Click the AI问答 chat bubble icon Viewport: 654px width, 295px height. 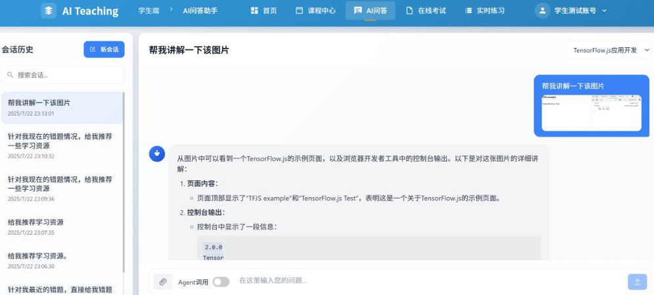point(358,11)
